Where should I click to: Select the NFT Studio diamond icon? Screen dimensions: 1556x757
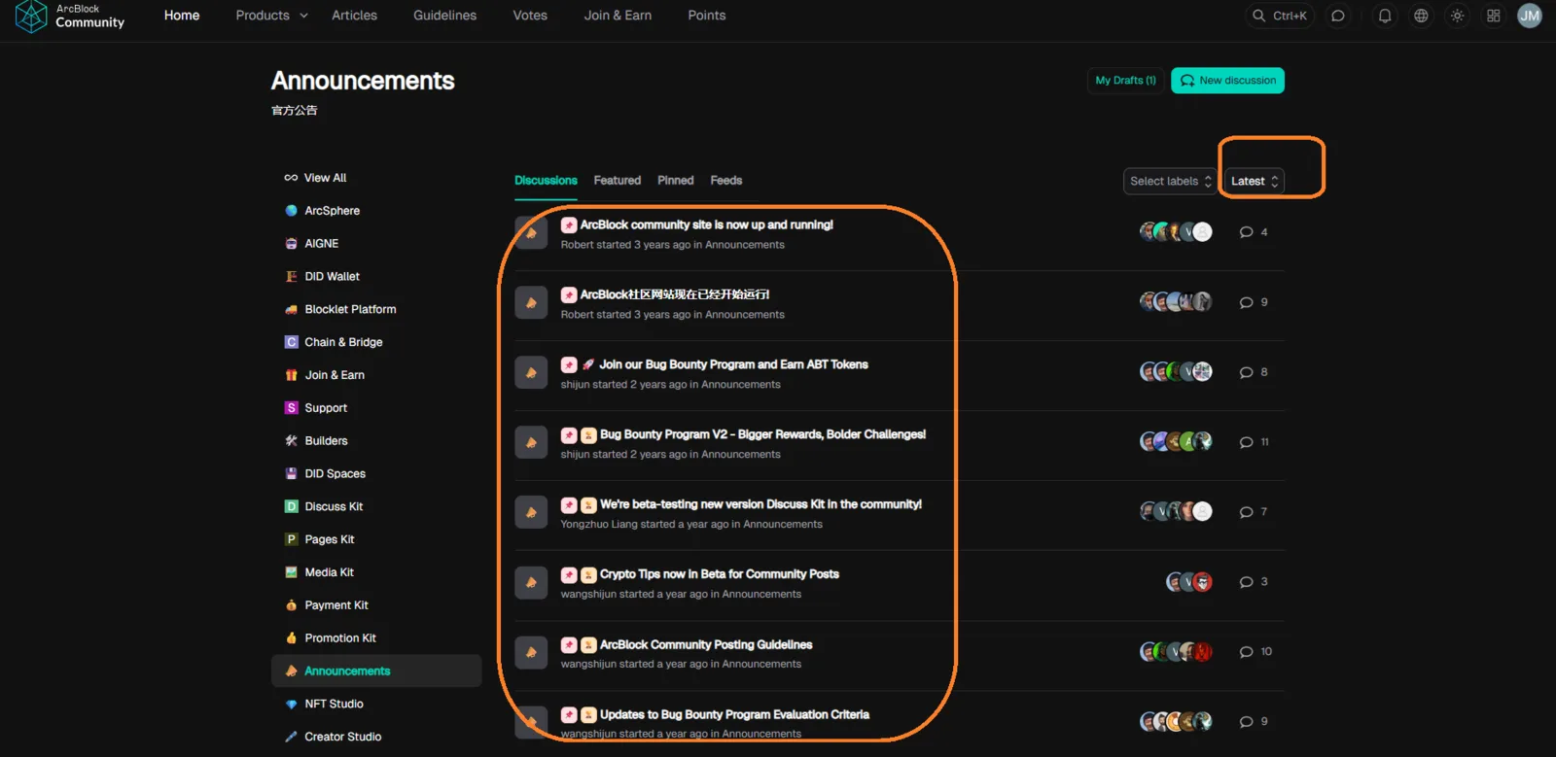pyautogui.click(x=291, y=705)
